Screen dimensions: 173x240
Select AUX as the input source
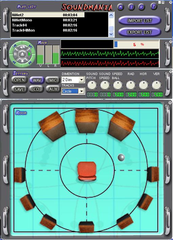53,89
